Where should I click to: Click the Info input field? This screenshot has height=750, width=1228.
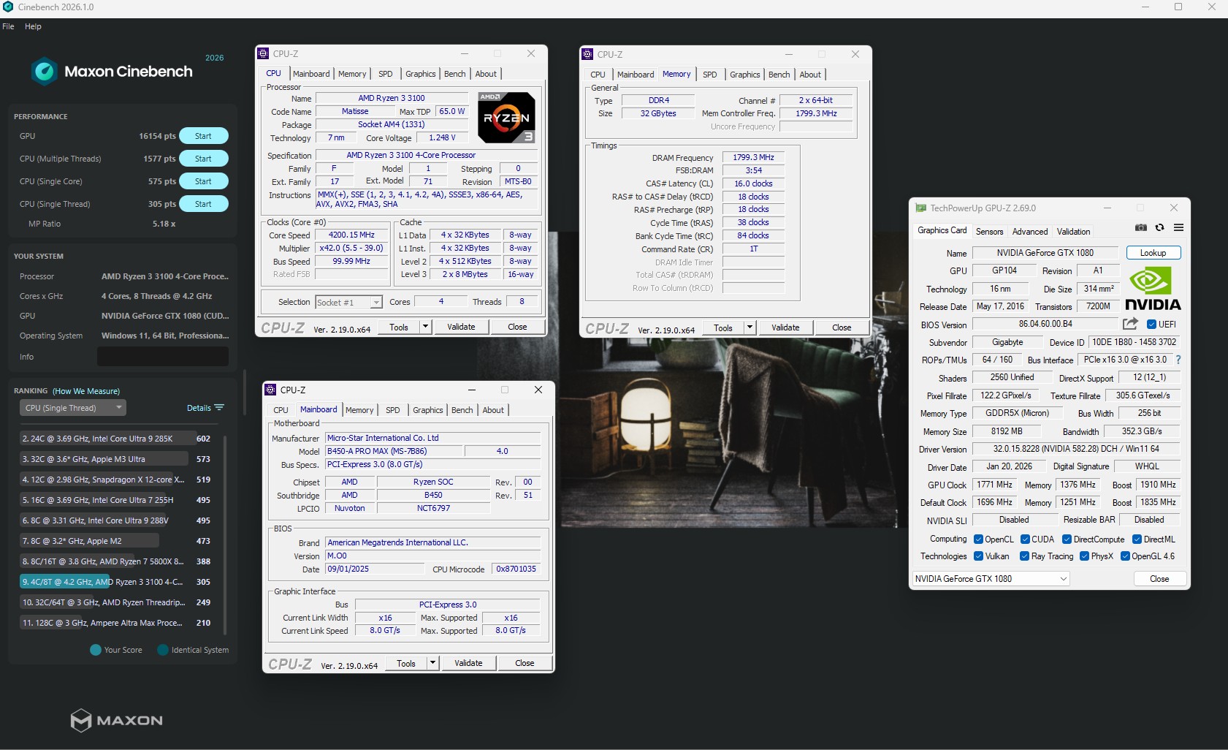pyautogui.click(x=163, y=357)
